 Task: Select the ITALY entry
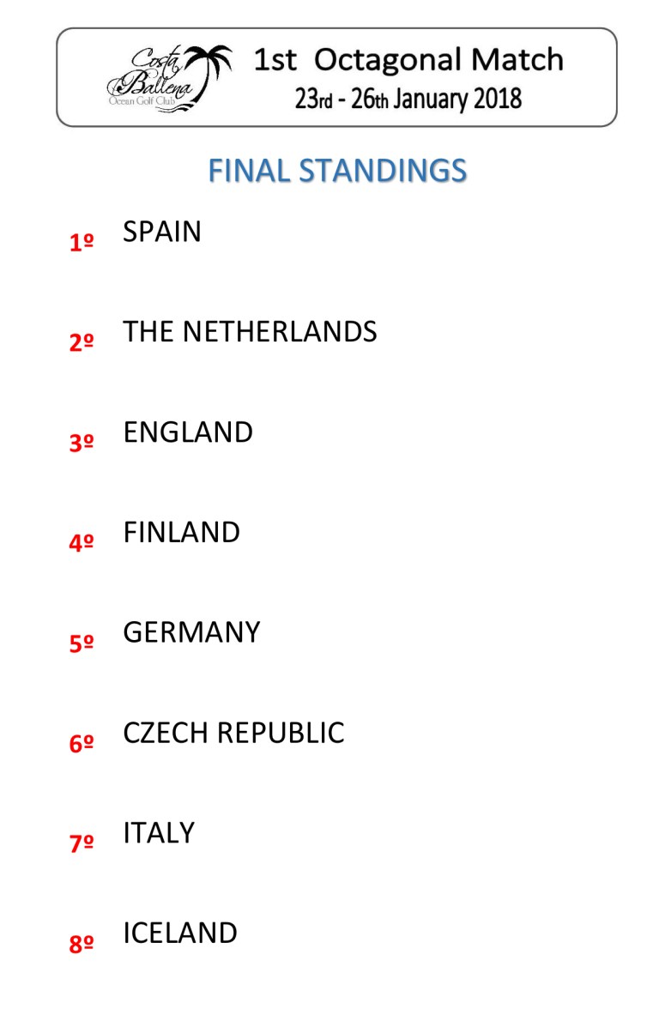click(159, 833)
